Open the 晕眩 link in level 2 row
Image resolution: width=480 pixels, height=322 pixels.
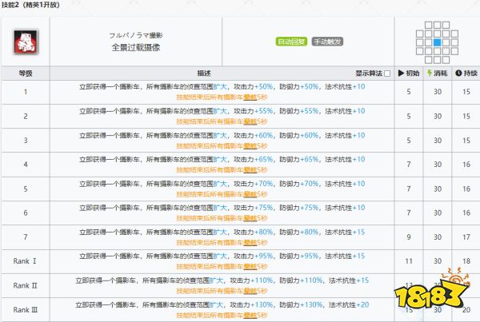click(250, 121)
